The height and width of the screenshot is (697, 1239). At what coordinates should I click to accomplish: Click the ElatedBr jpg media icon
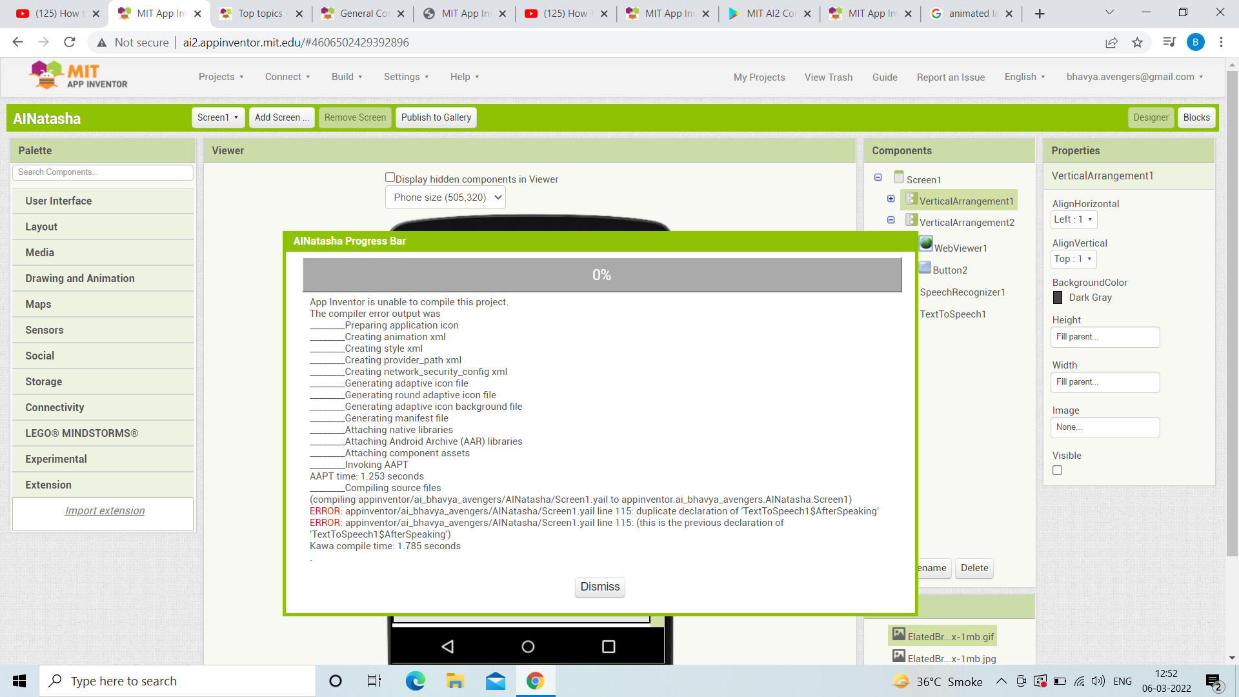899,656
